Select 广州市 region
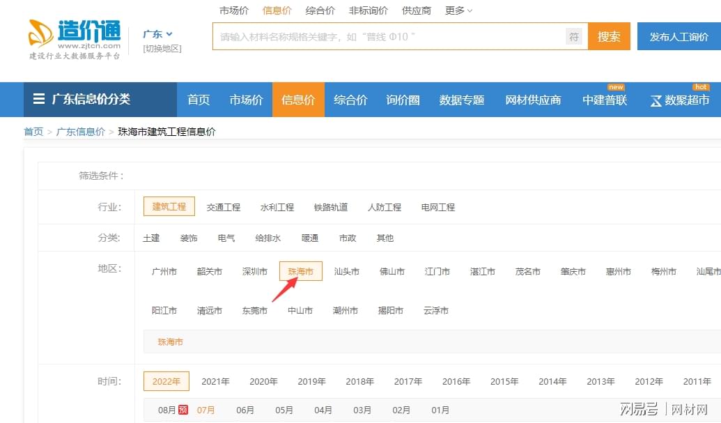The height and width of the screenshot is (423, 721). pos(164,272)
